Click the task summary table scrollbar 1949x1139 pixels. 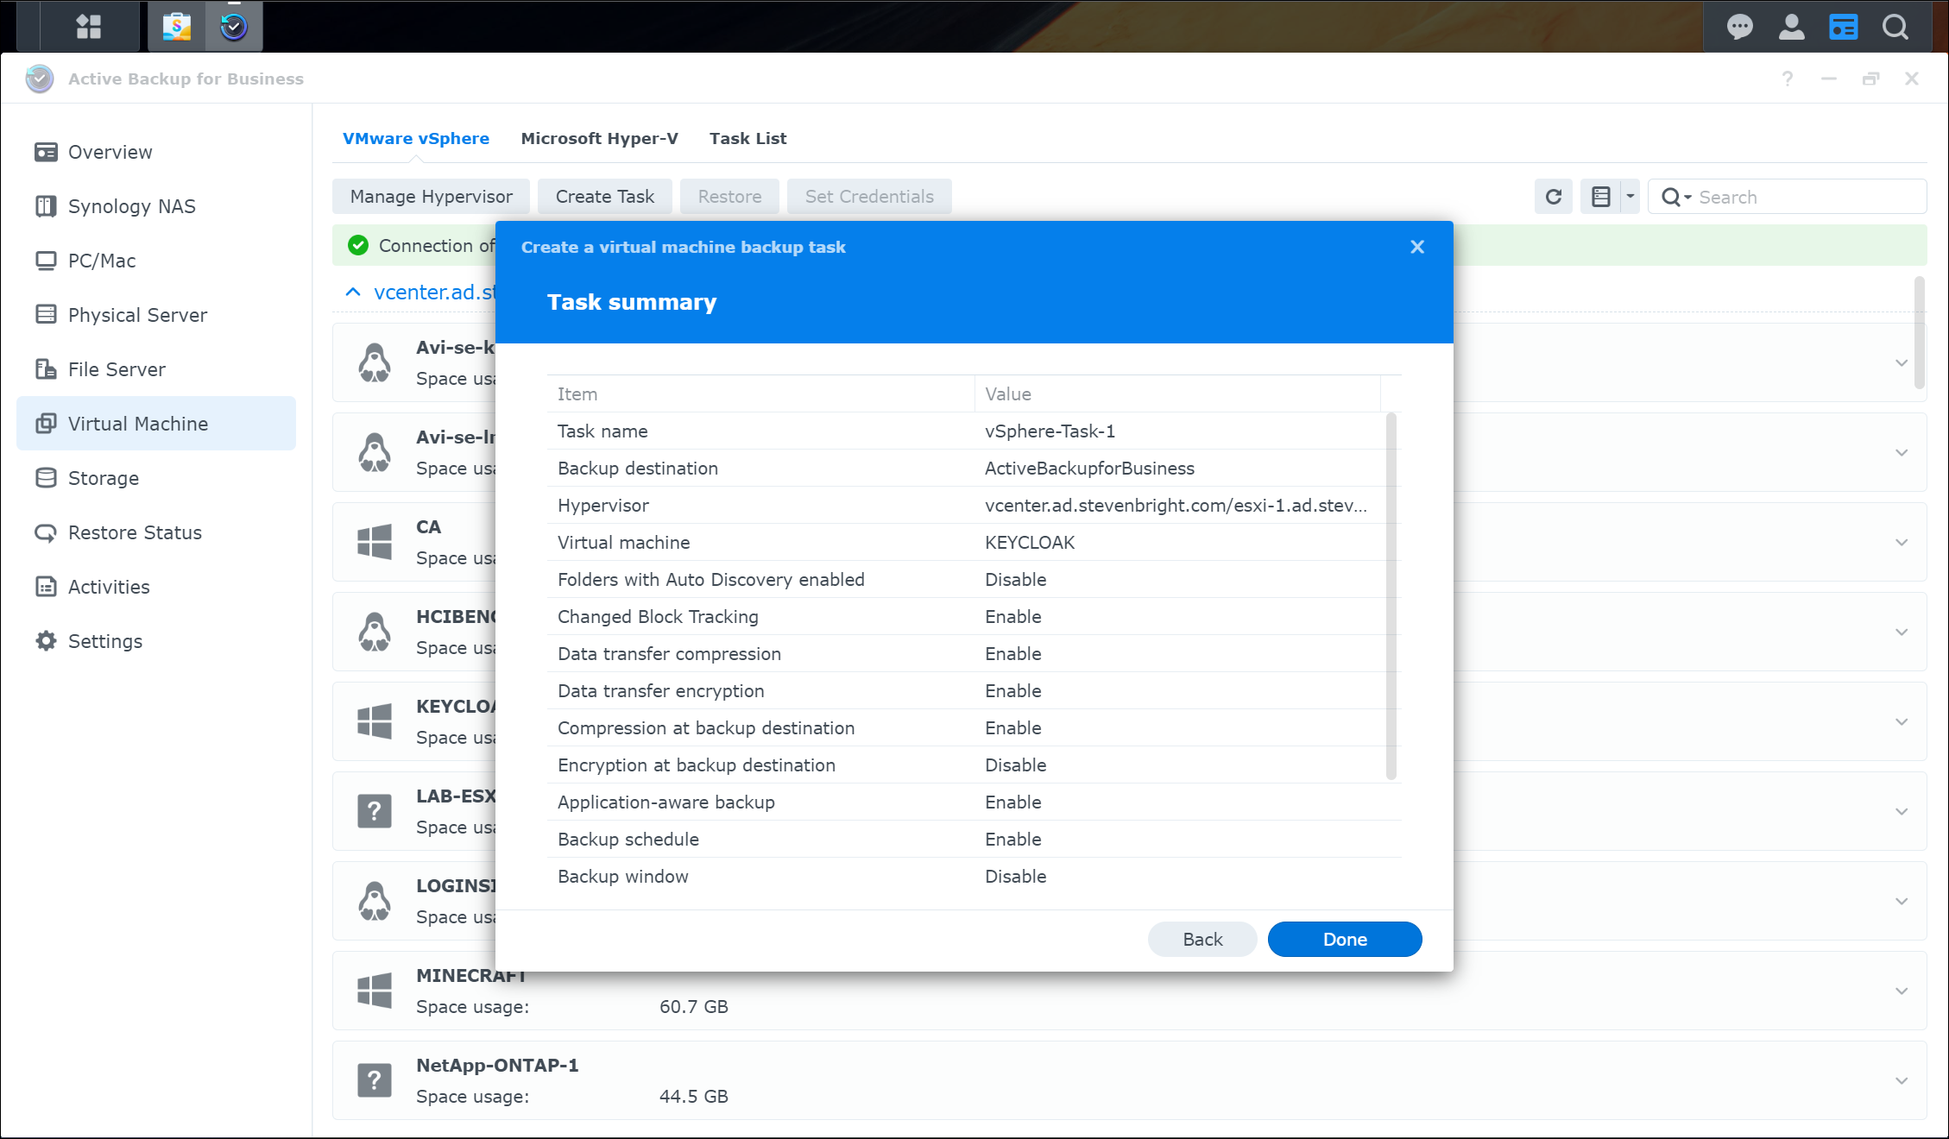(x=1391, y=595)
